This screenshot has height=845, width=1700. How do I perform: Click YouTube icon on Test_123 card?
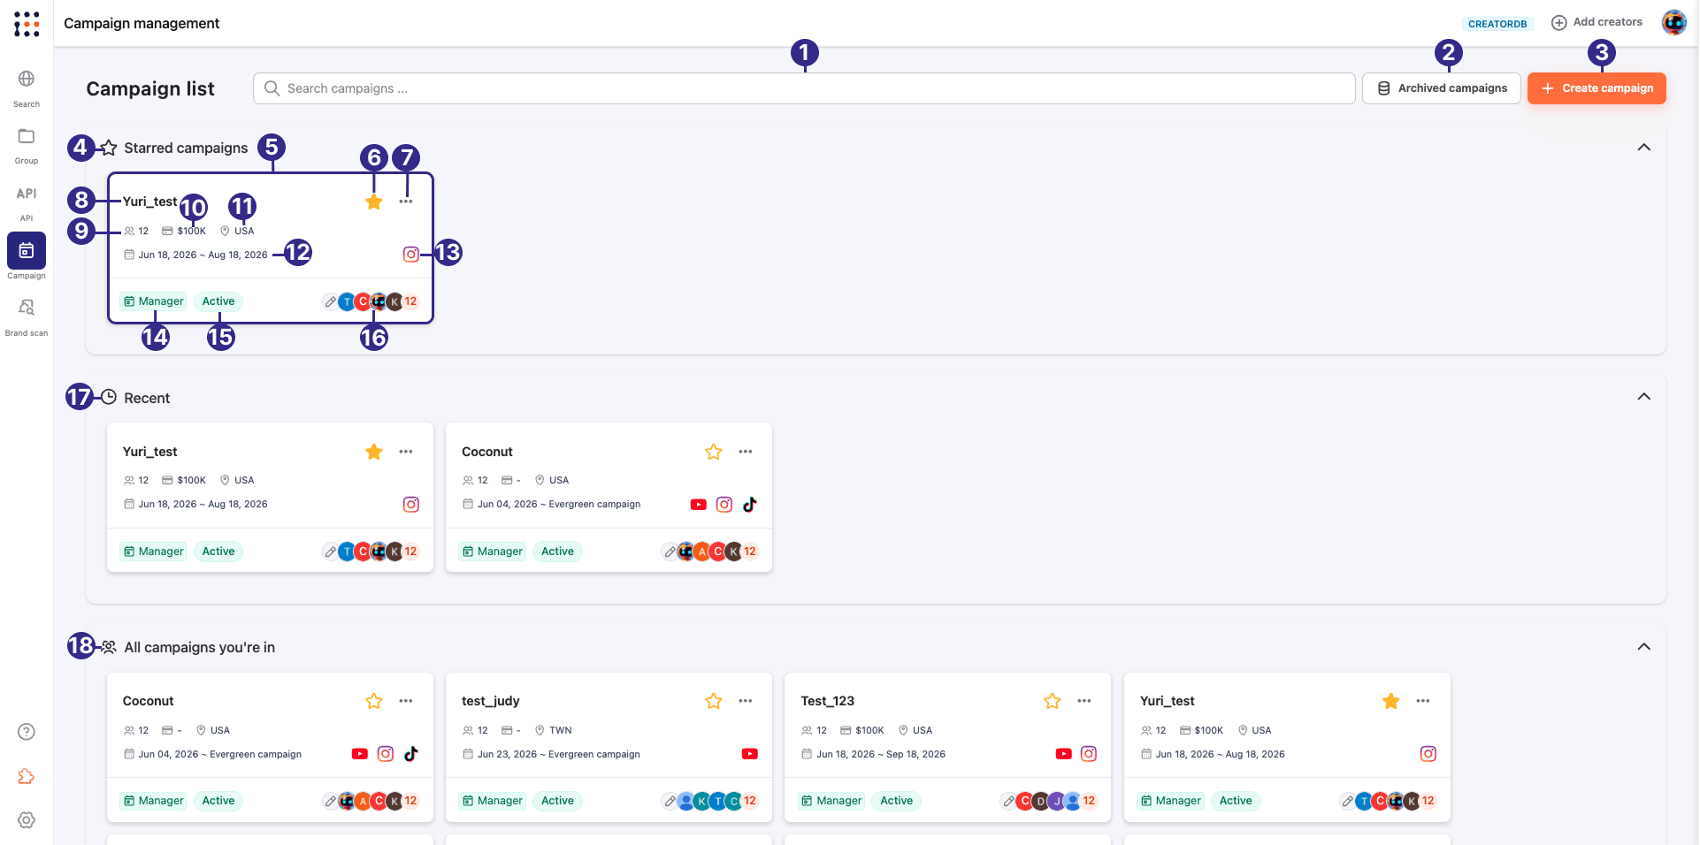[x=1064, y=754]
